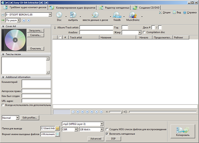Screen dimensions: 199x143
Task: Switch to Граббинг аудио компакт-дисков tab
Action: (25, 8)
